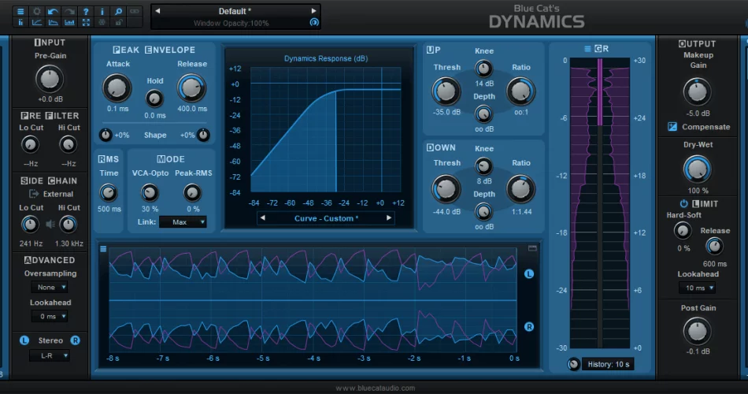Enable External side chain input

pos(51,194)
